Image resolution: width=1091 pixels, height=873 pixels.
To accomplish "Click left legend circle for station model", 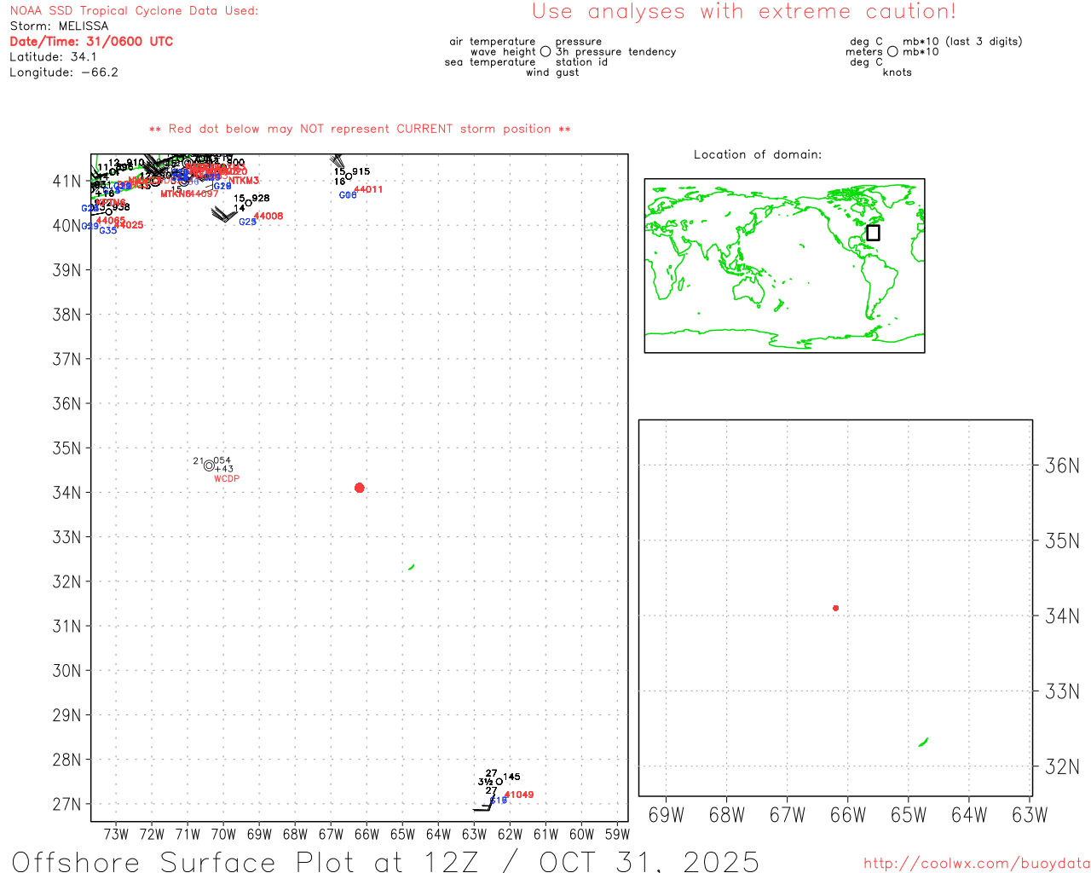I will [x=545, y=52].
